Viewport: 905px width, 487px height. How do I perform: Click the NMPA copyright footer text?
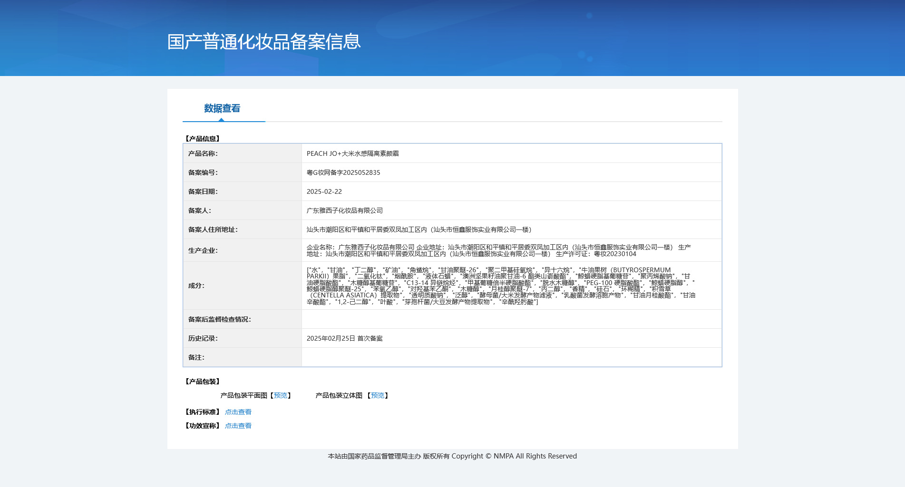(x=452, y=456)
